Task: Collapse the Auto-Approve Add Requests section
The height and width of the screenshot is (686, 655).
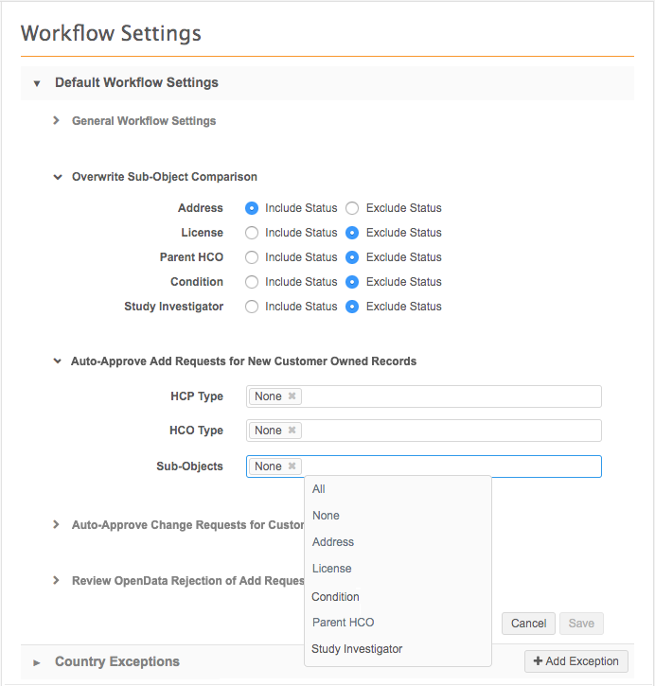Action: (57, 361)
